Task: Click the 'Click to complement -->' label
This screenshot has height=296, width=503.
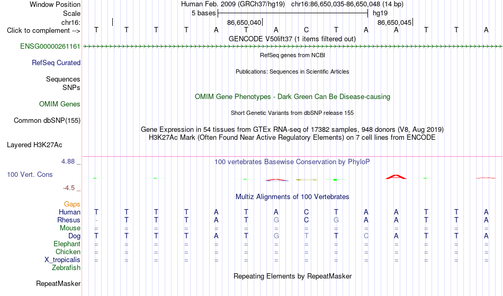Action: click(x=43, y=31)
